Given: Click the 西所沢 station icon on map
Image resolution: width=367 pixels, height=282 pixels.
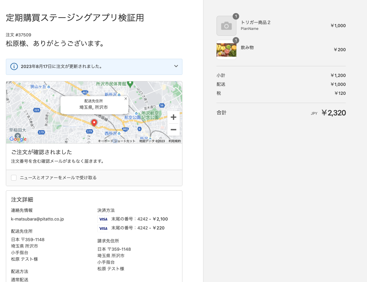Looking at the screenshot, I should [x=120, y=133].
